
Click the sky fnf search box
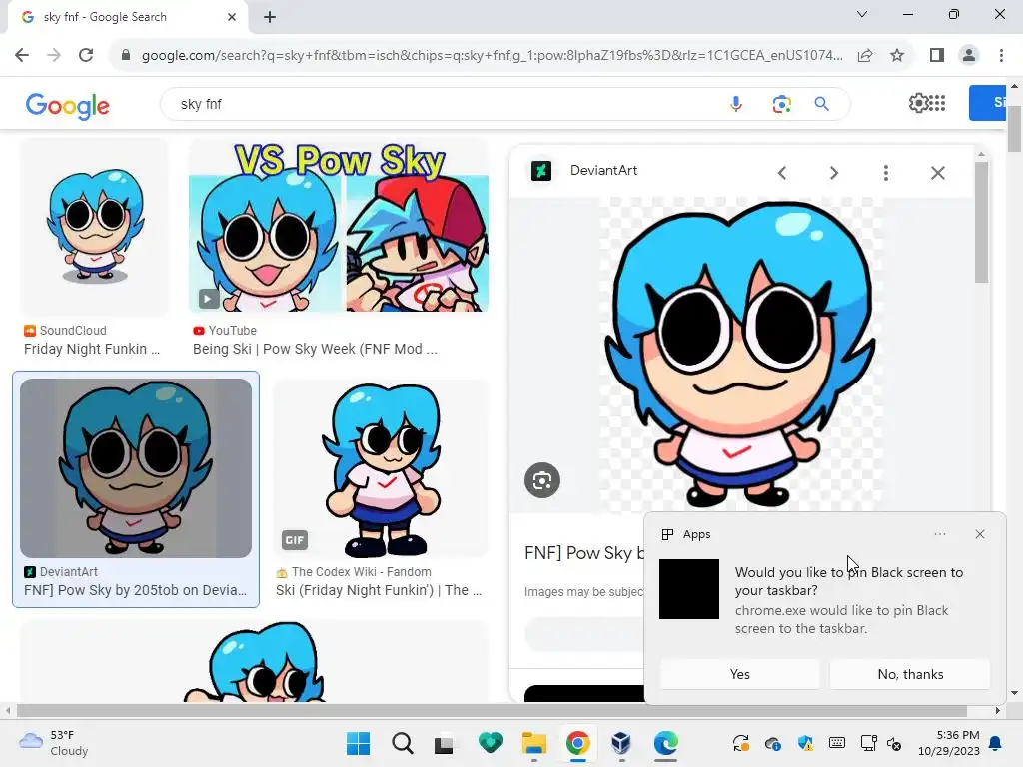(444, 104)
